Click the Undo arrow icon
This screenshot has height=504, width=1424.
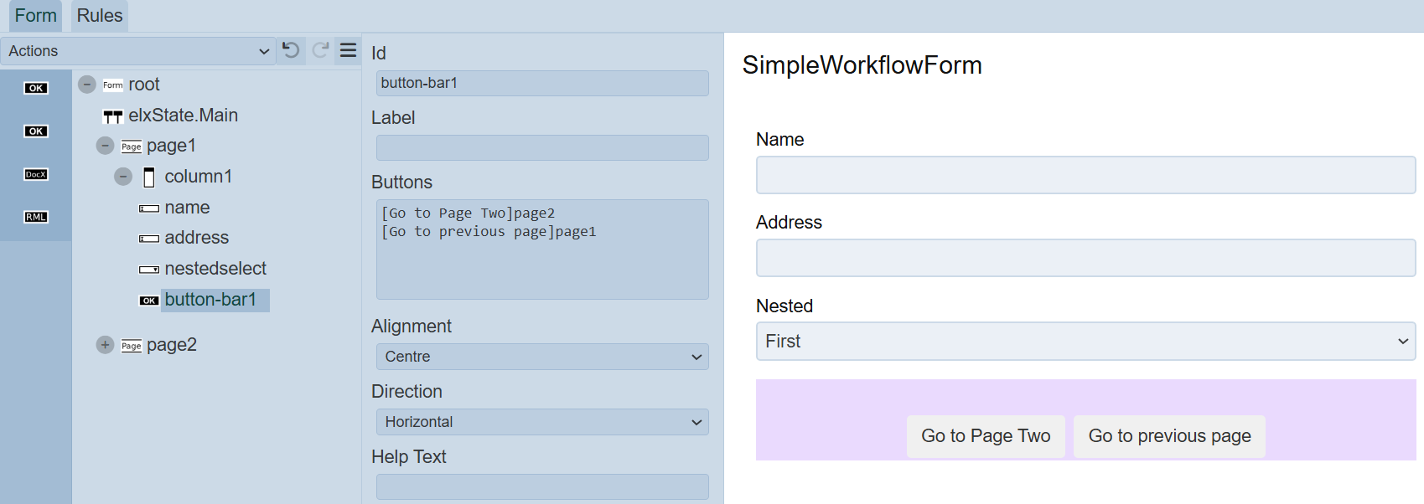291,50
